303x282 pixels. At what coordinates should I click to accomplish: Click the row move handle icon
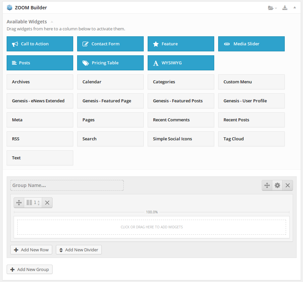(x=19, y=203)
